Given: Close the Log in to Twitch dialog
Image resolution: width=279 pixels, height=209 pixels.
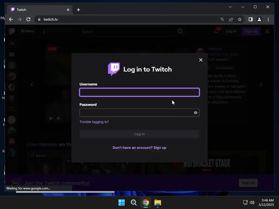Looking at the screenshot, I should 201,60.
